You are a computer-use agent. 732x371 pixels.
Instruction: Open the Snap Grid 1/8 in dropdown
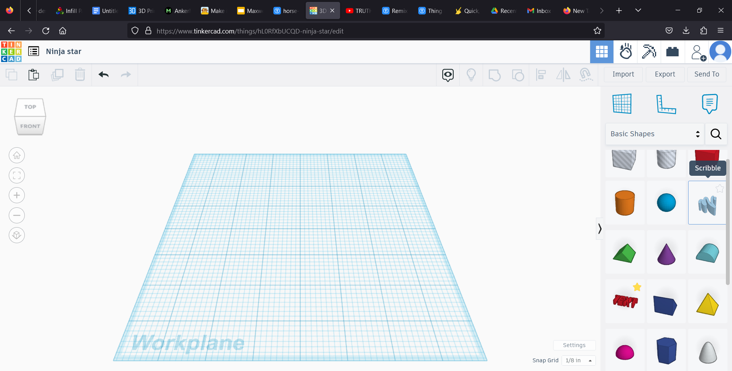click(x=578, y=360)
